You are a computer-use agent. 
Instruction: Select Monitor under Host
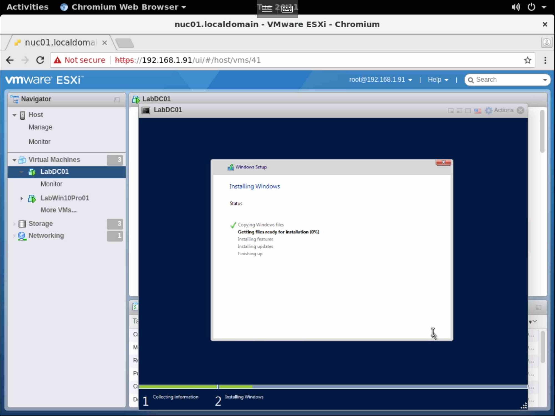(40, 142)
